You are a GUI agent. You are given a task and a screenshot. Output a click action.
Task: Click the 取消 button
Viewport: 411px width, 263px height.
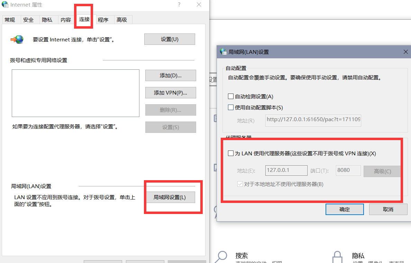point(388,209)
